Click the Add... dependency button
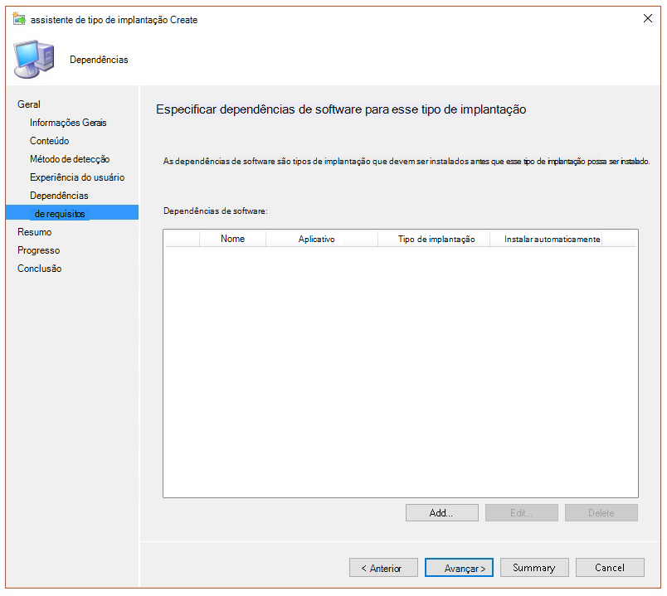 click(441, 512)
